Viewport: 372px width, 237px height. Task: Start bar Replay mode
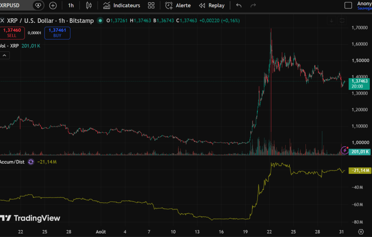pos(212,5)
